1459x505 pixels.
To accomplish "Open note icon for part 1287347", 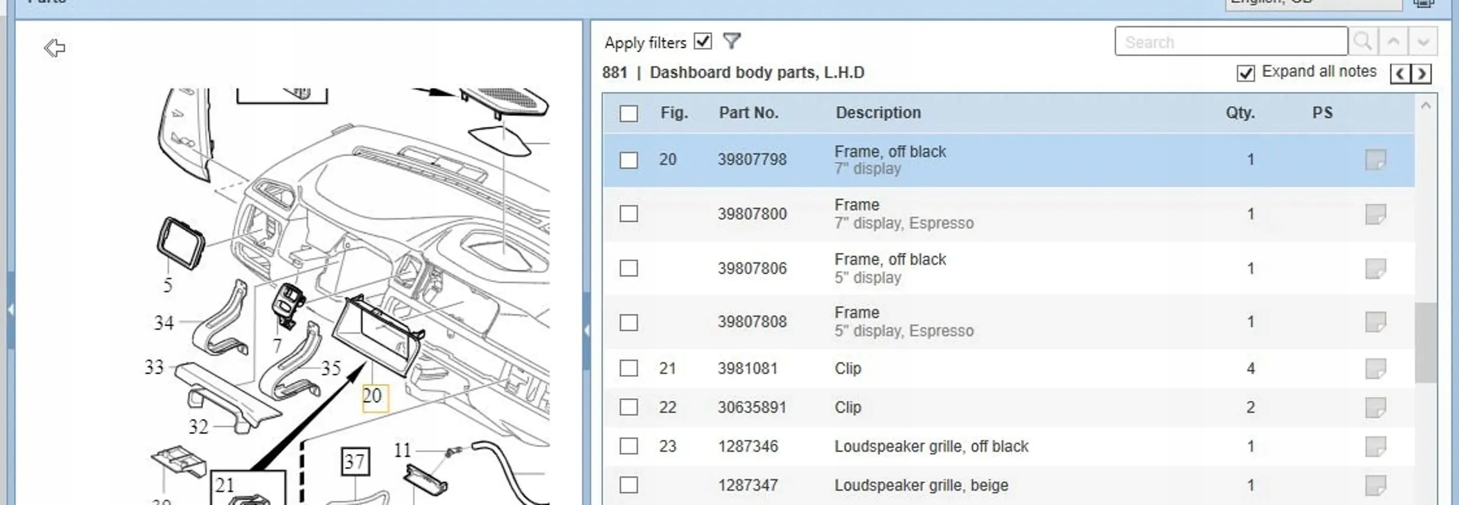I will [x=1376, y=485].
